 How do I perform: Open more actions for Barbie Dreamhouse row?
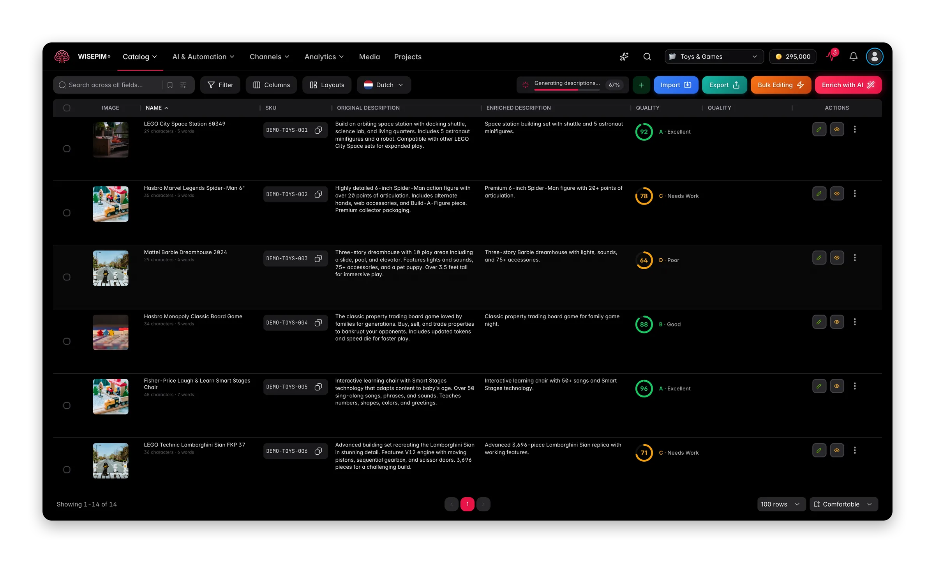pos(855,258)
